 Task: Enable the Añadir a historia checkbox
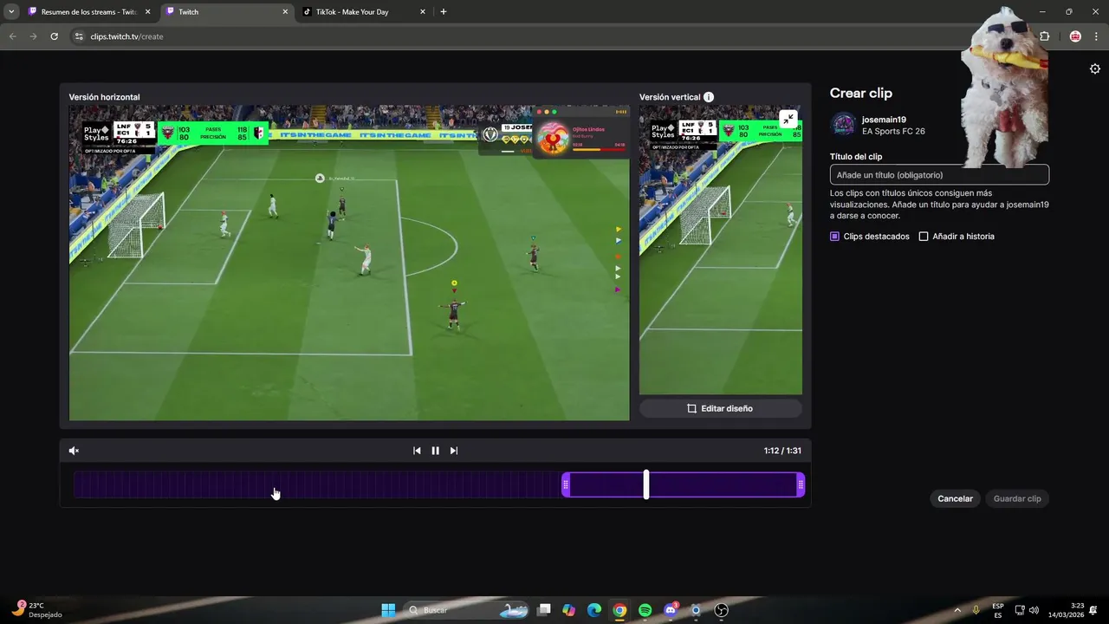click(924, 237)
